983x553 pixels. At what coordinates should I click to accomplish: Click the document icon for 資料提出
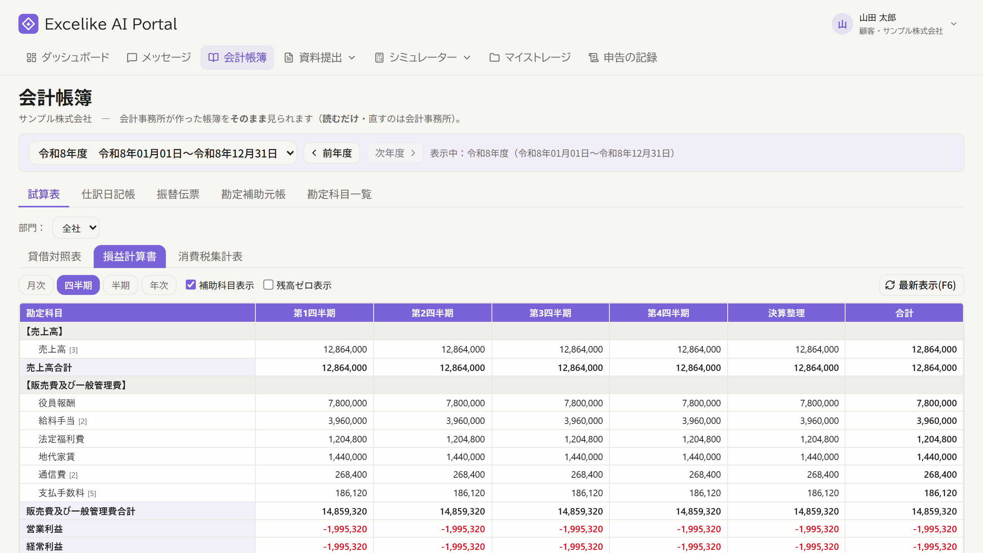[x=289, y=58]
